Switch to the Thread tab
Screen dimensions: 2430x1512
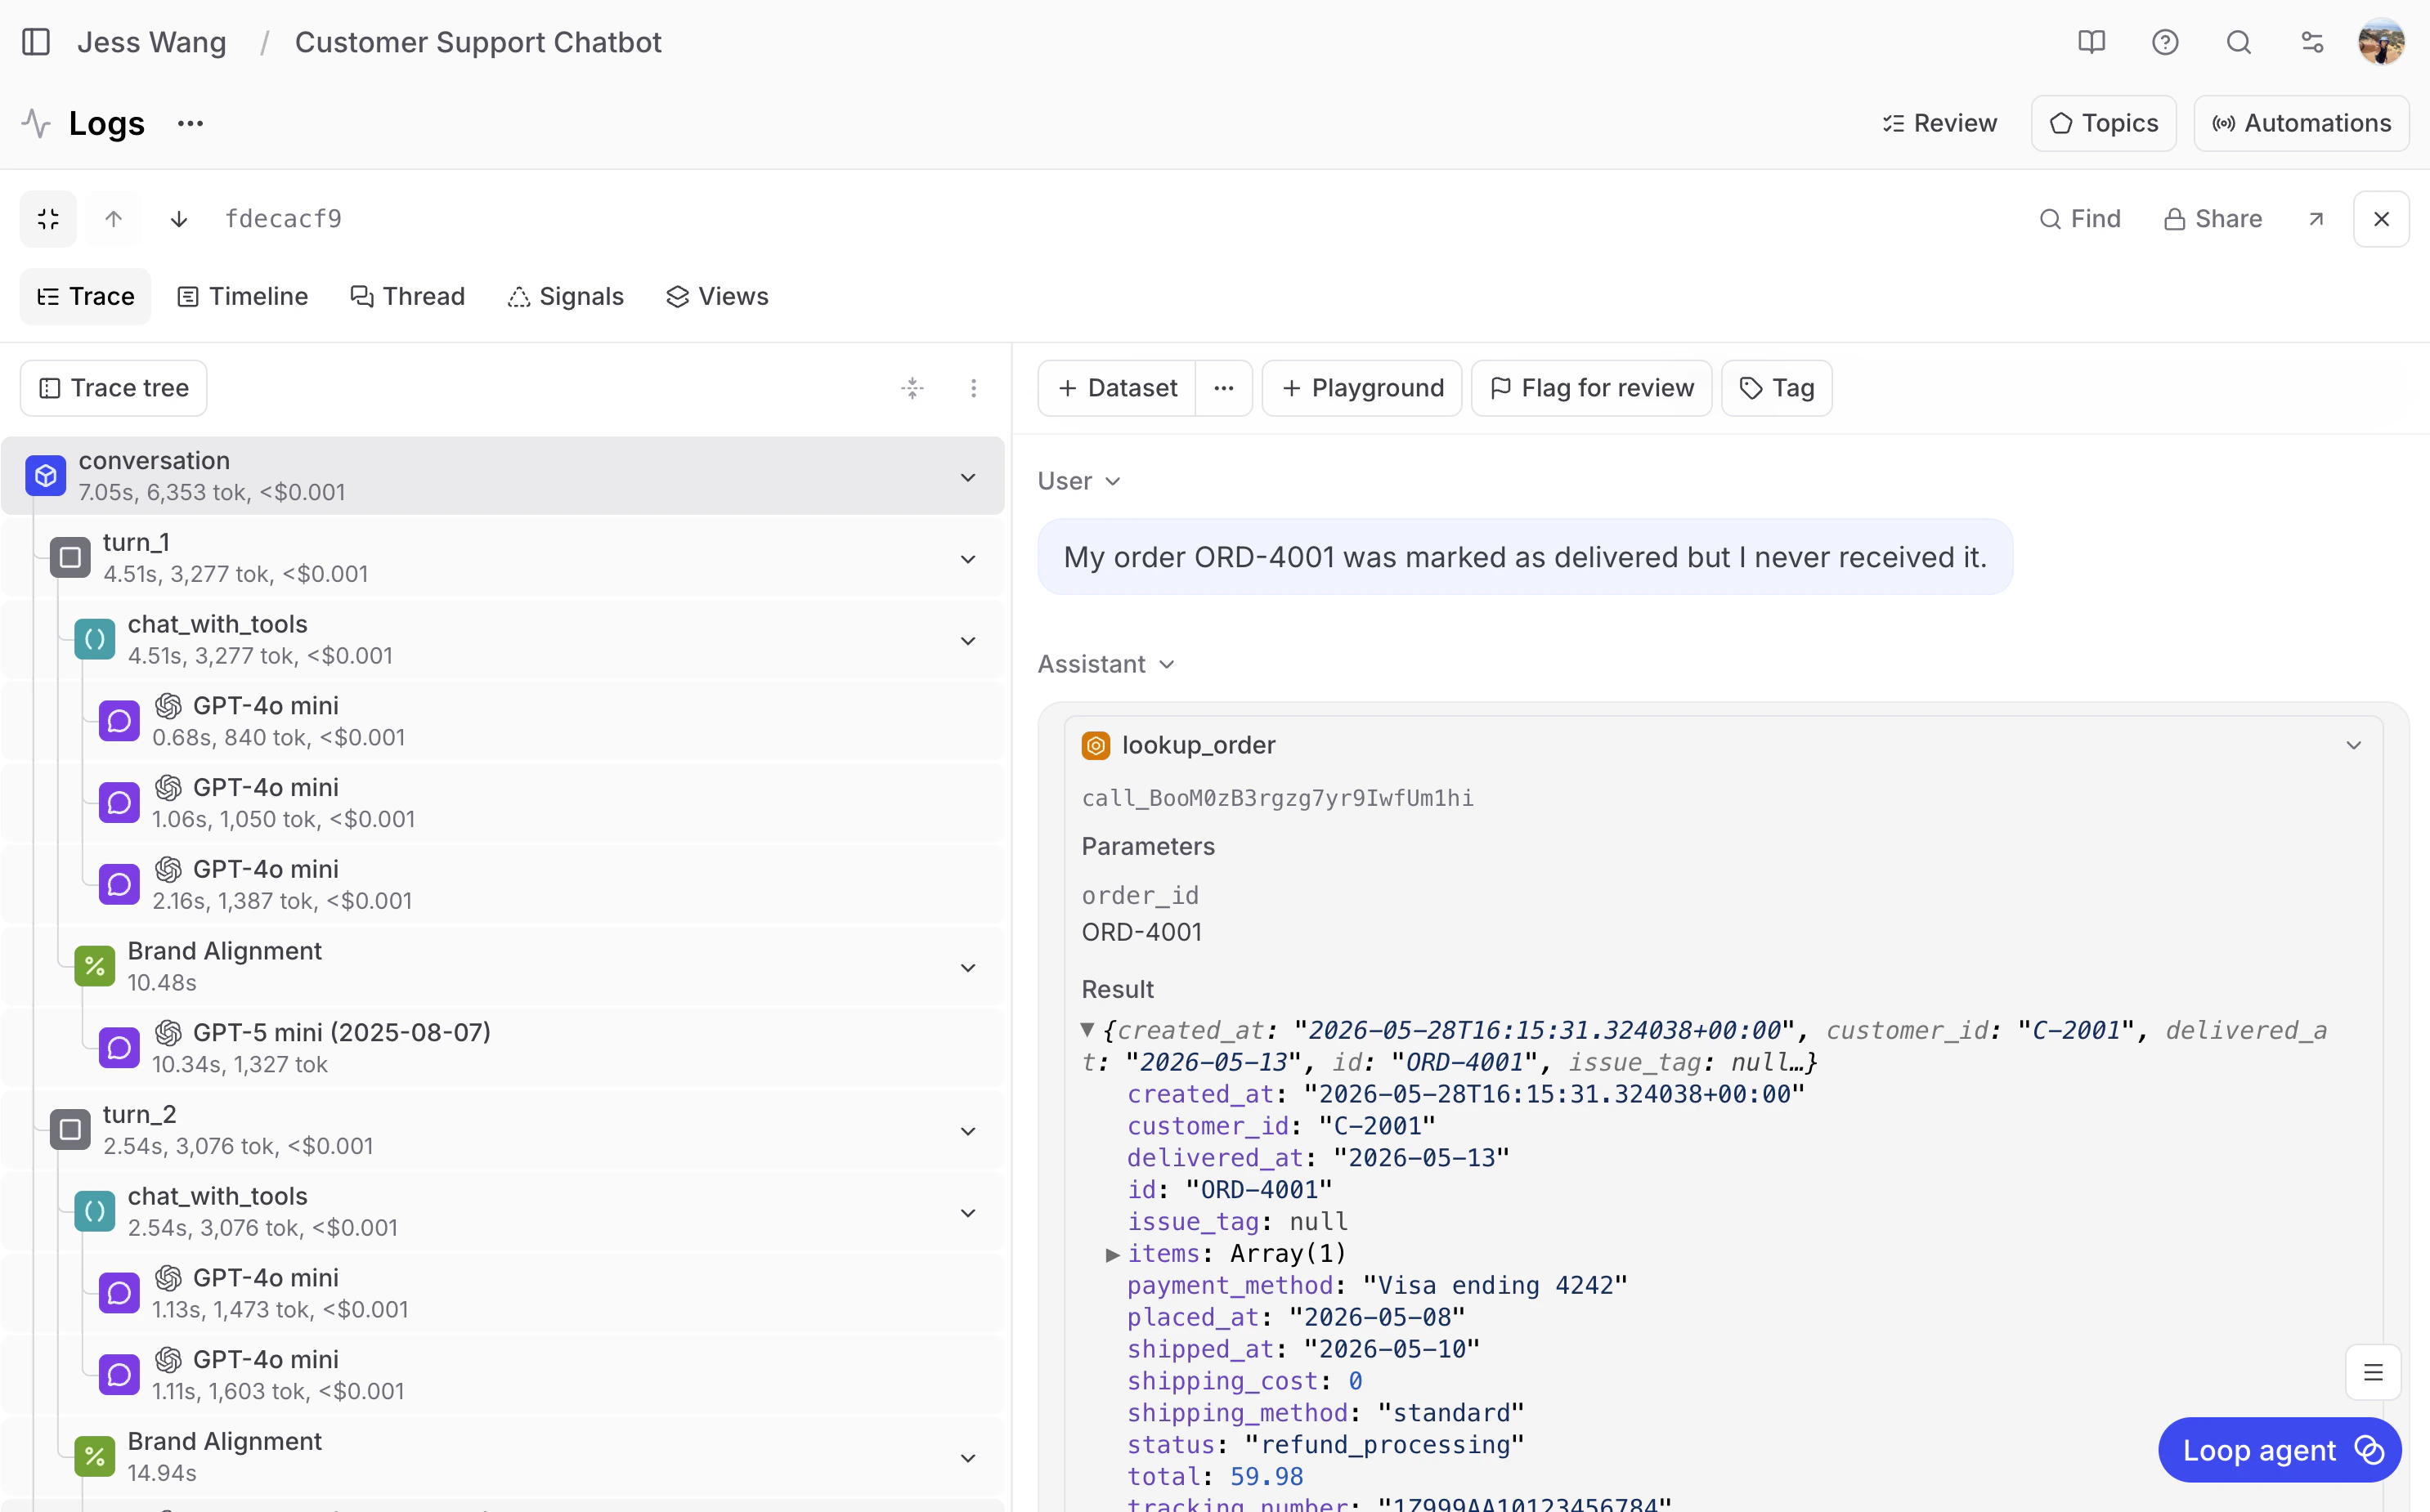pos(407,297)
